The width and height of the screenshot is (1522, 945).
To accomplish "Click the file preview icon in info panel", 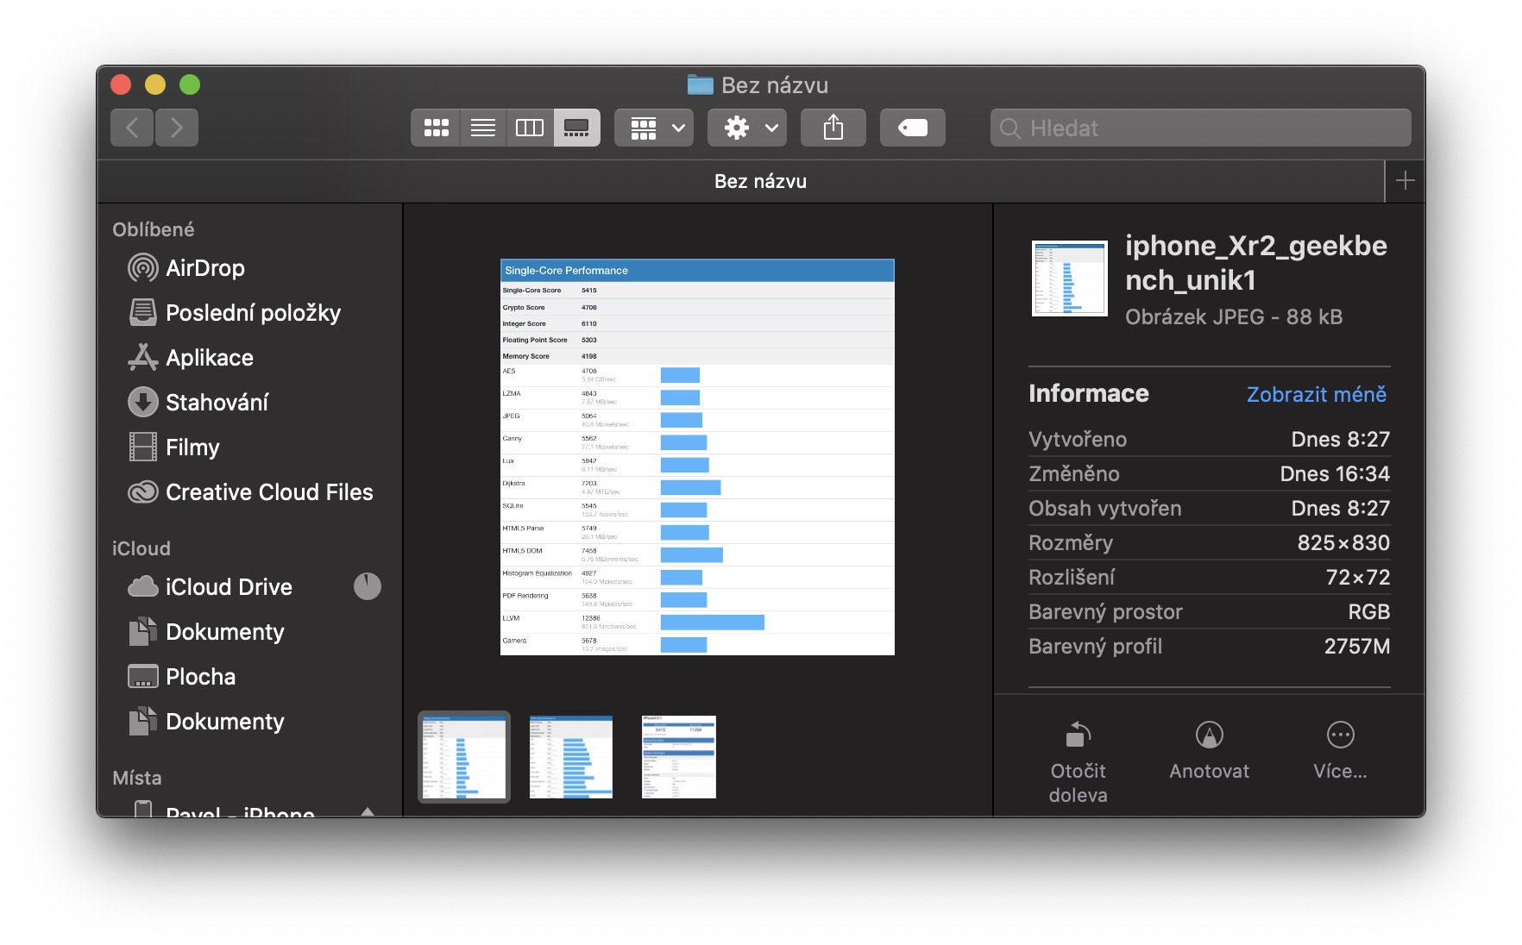I will (1070, 278).
